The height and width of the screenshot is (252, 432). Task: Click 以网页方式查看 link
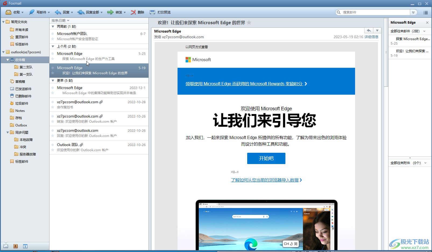coord(197,47)
